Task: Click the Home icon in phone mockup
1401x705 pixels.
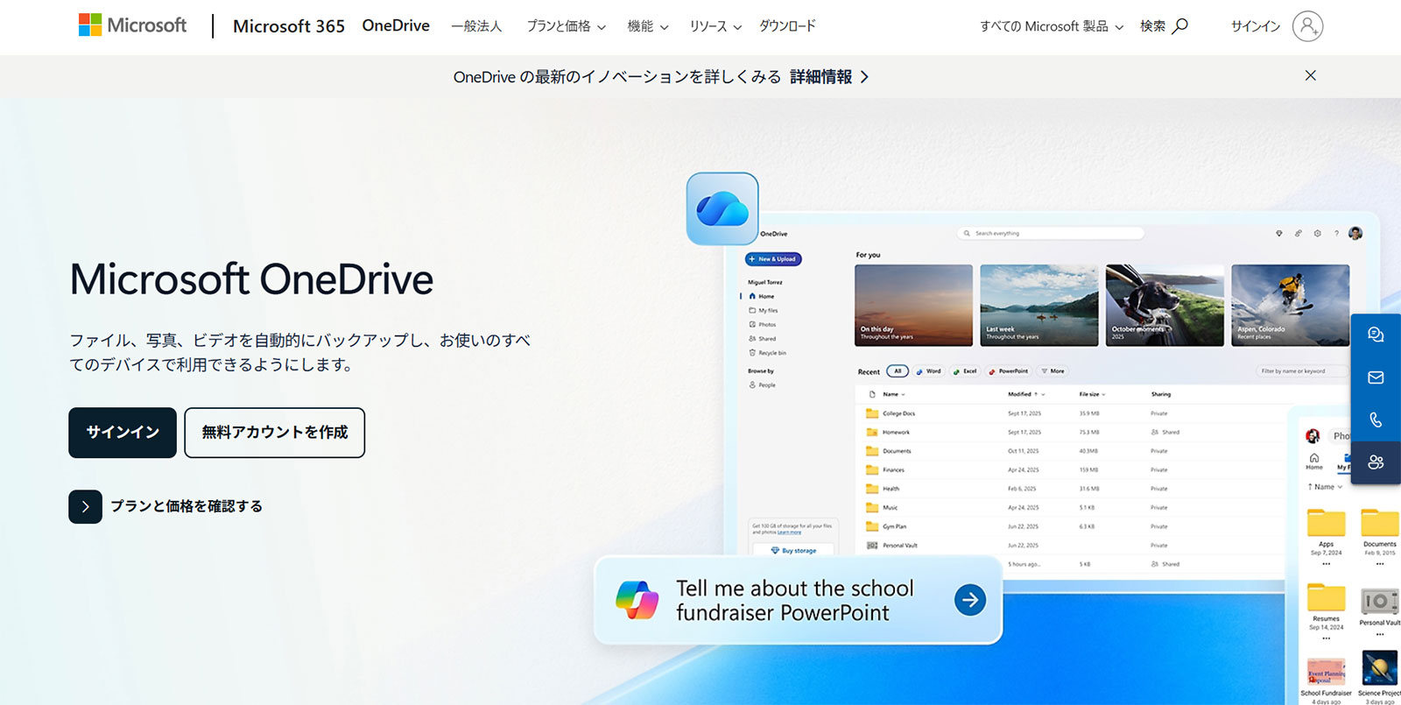Action: (1314, 462)
